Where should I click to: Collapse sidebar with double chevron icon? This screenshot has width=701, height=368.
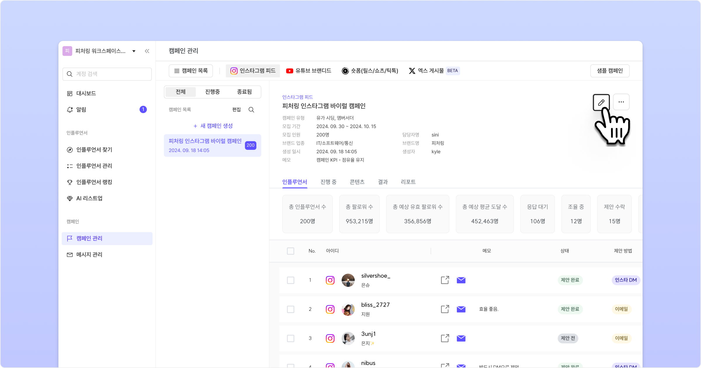tap(147, 51)
